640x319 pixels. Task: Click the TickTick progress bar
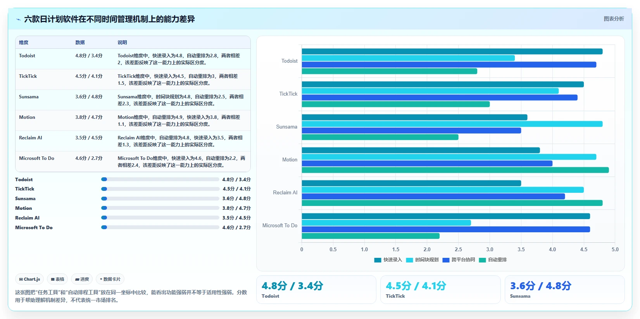[x=160, y=189]
